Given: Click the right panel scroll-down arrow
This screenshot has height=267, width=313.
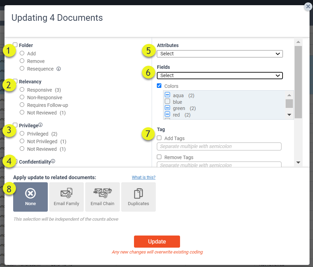Looking at the screenshot, I should pos(298,163).
